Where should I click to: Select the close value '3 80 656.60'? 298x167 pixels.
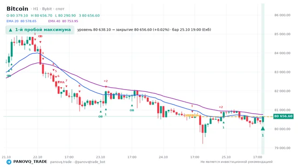point(89,15)
